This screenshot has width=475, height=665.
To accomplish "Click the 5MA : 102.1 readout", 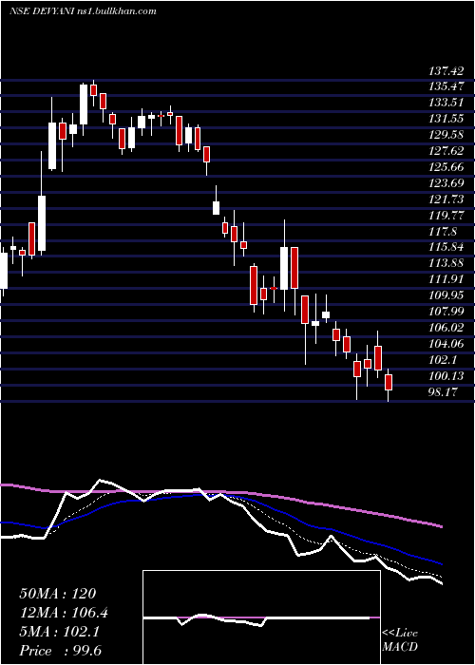I will (x=59, y=632).
